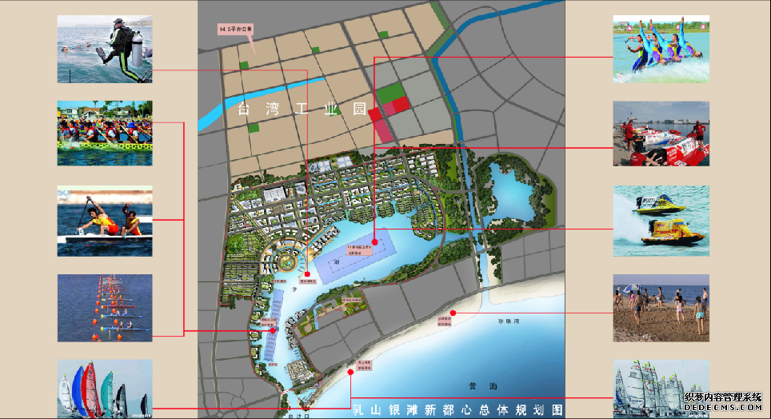Select red marker on the left rowing channel
This screenshot has height=419, width=771.
pyautogui.click(x=273, y=330)
